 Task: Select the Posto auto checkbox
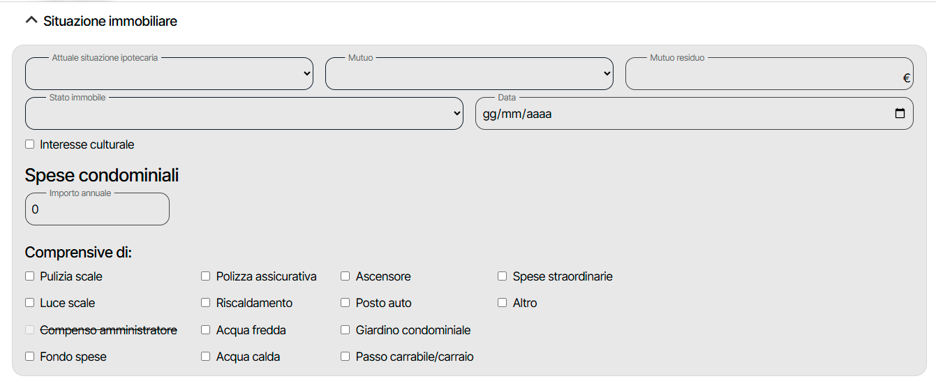[345, 303]
